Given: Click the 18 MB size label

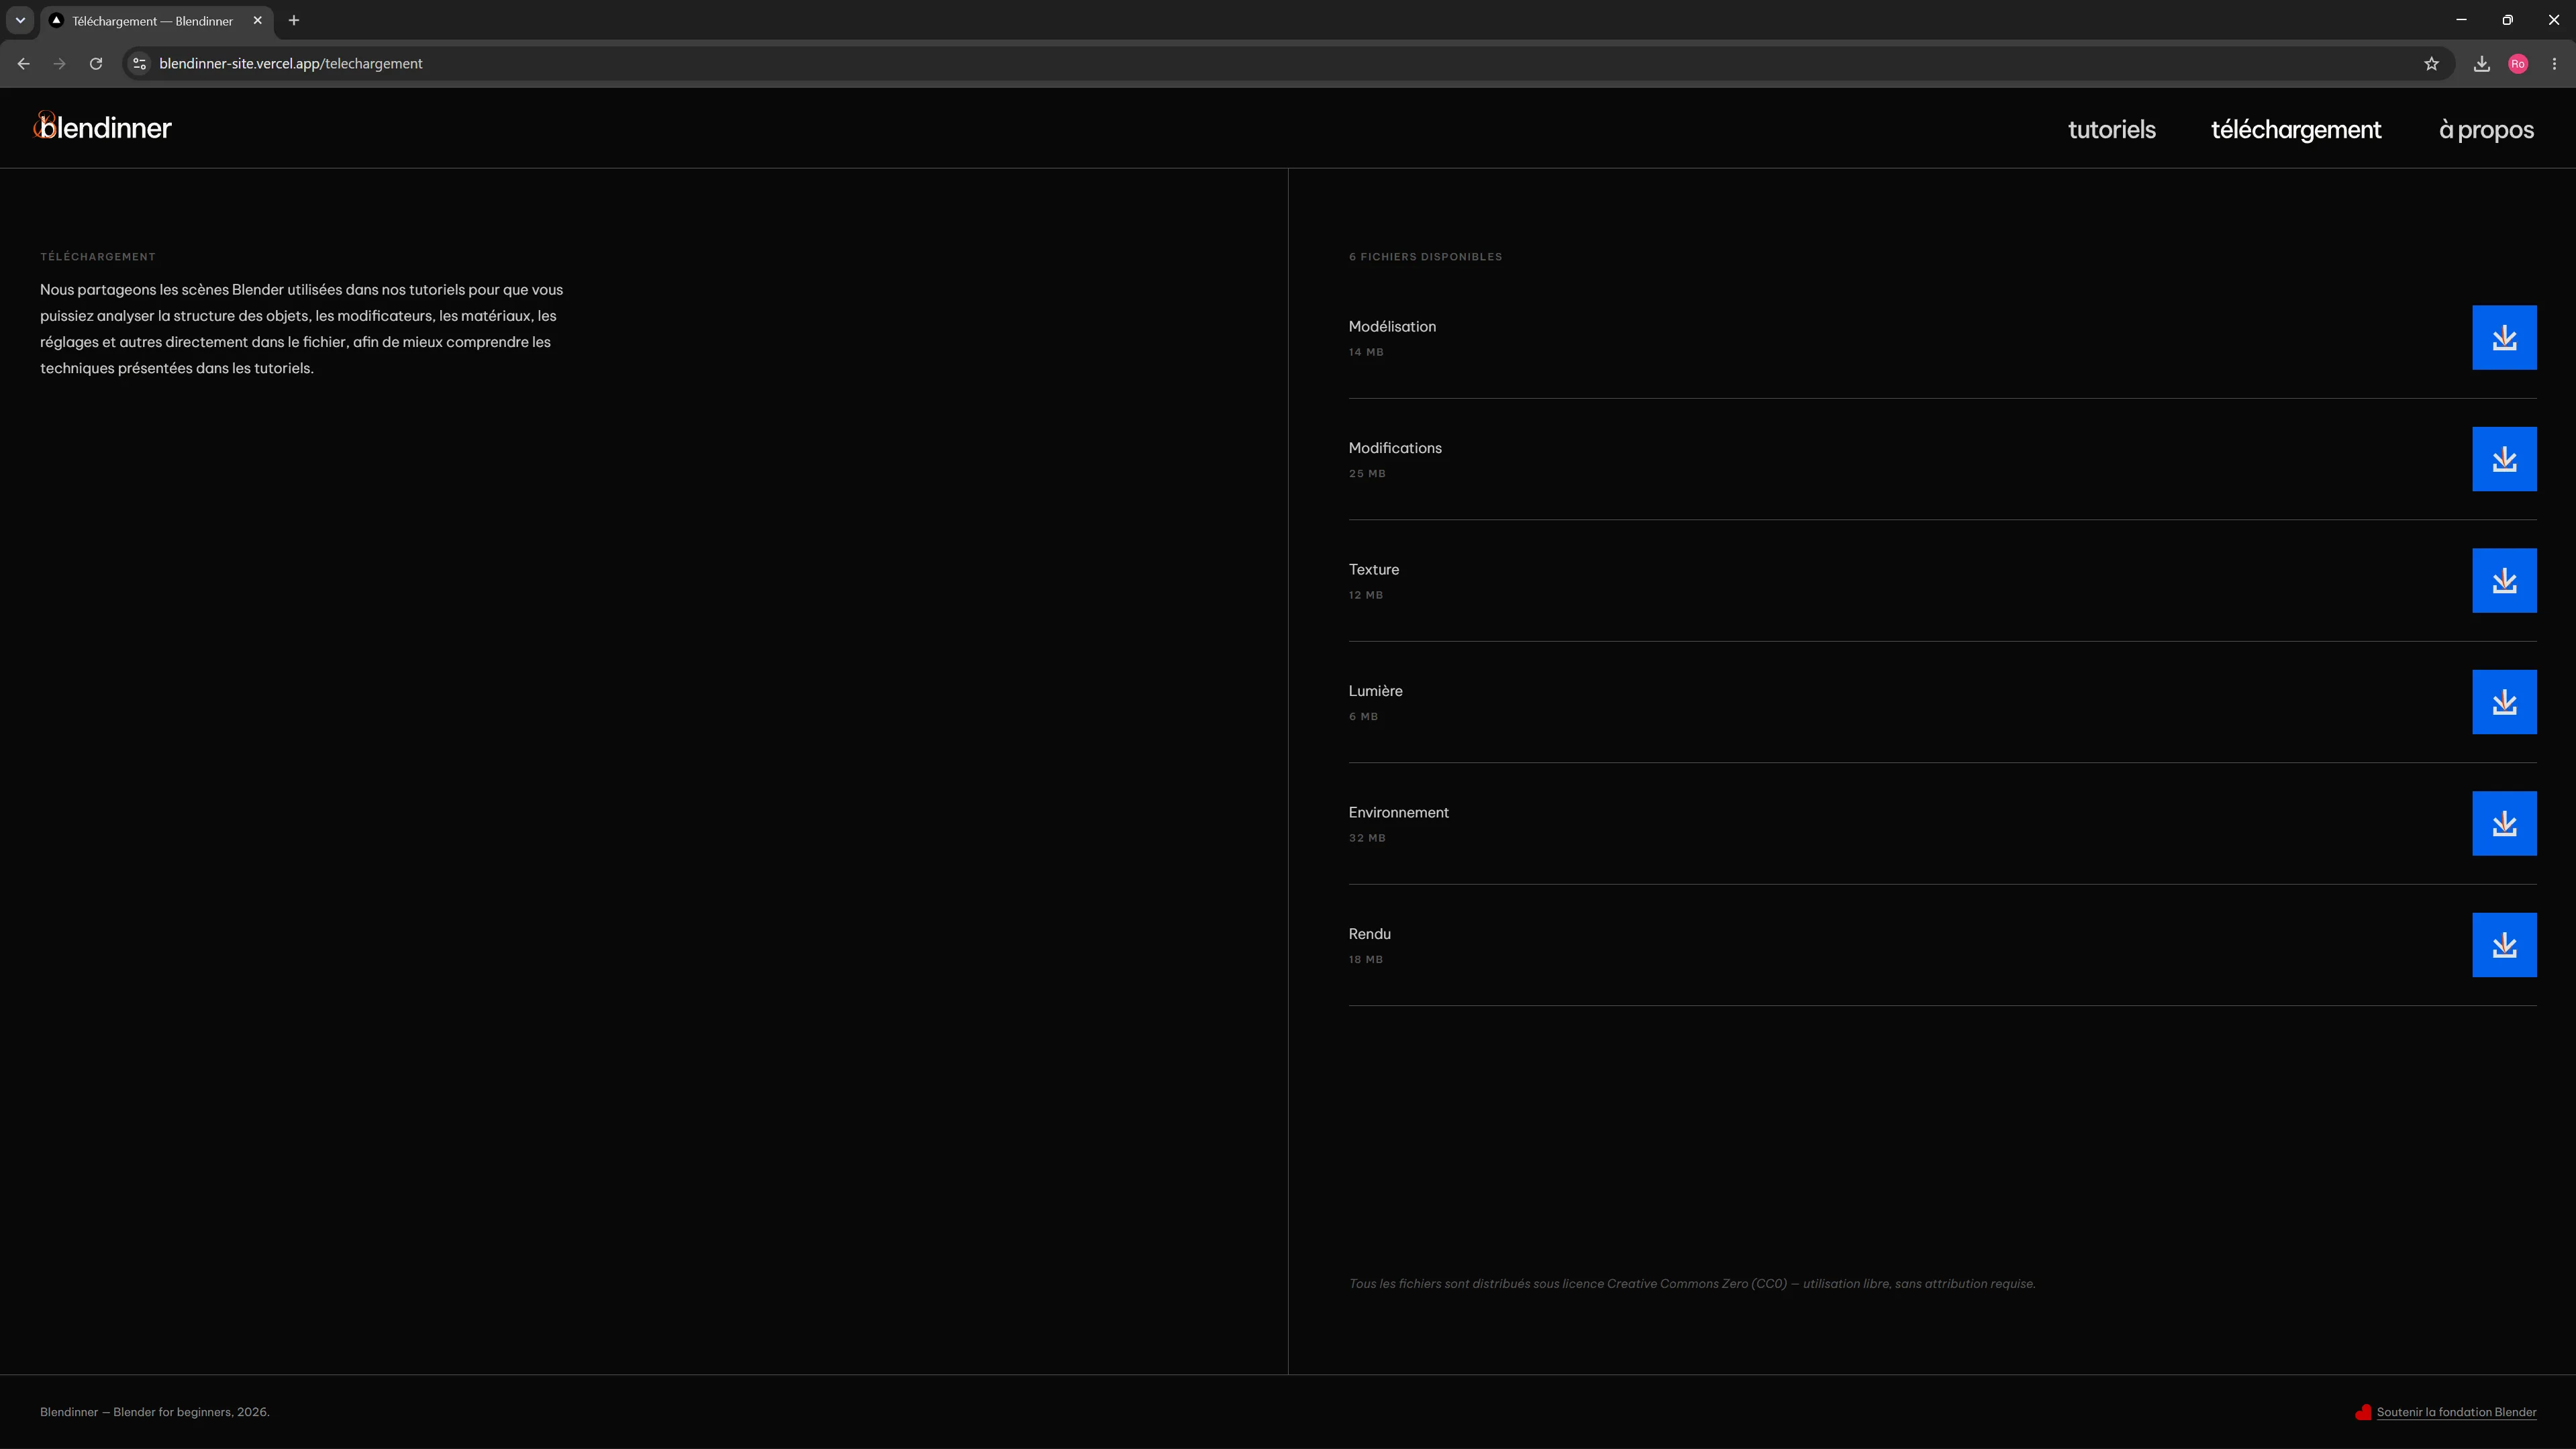Looking at the screenshot, I should [1365, 960].
